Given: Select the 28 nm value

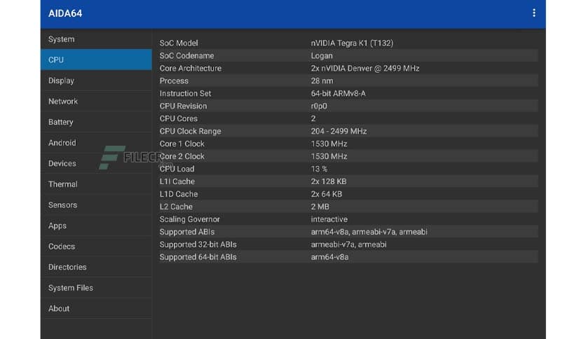Looking at the screenshot, I should click(322, 81).
